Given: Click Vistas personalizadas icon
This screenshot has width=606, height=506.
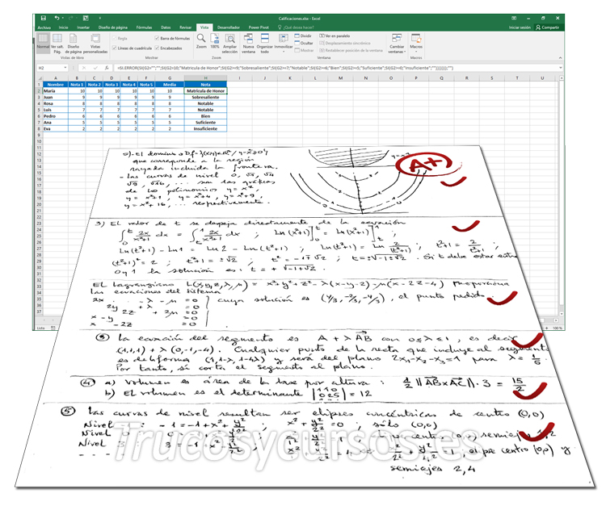Looking at the screenshot, I should pos(95,42).
